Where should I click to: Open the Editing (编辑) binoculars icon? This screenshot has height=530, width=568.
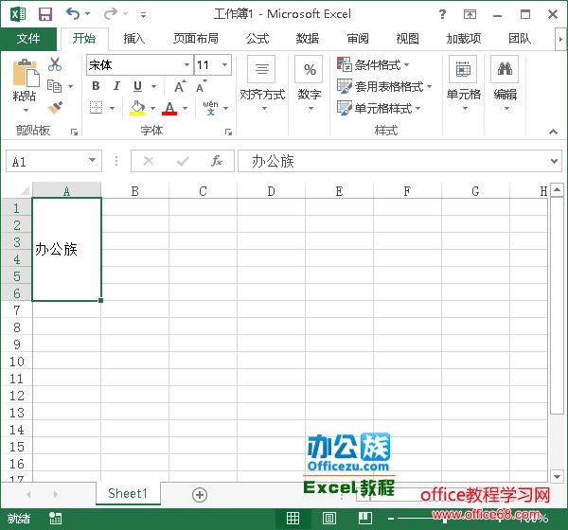coord(505,69)
